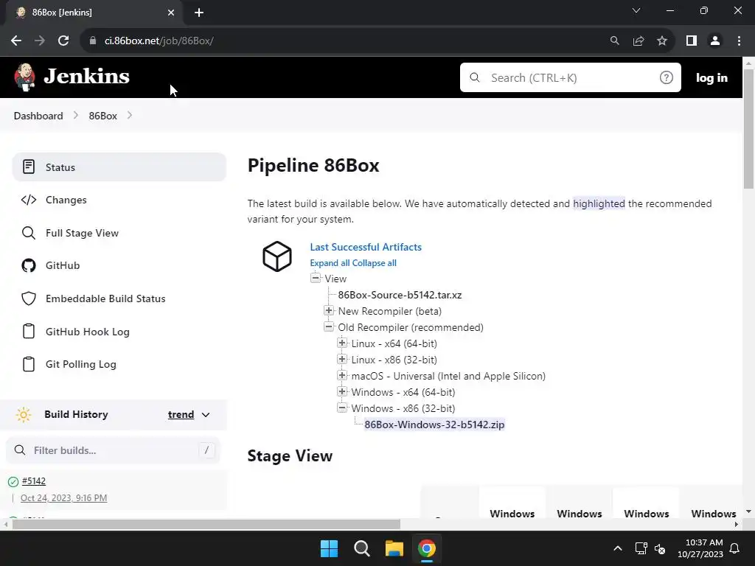The image size is (755, 566).
Task: Click the GitHub octocat icon
Action: [x=29, y=265]
